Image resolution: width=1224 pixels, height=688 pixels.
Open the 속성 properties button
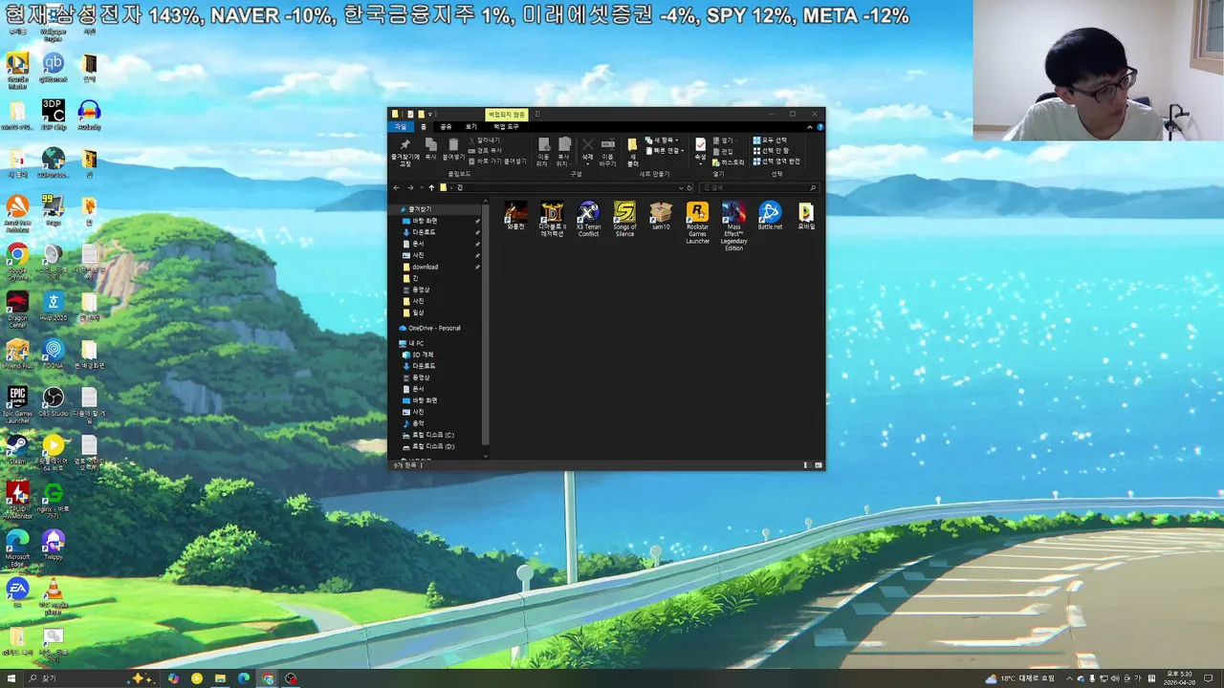[700, 150]
